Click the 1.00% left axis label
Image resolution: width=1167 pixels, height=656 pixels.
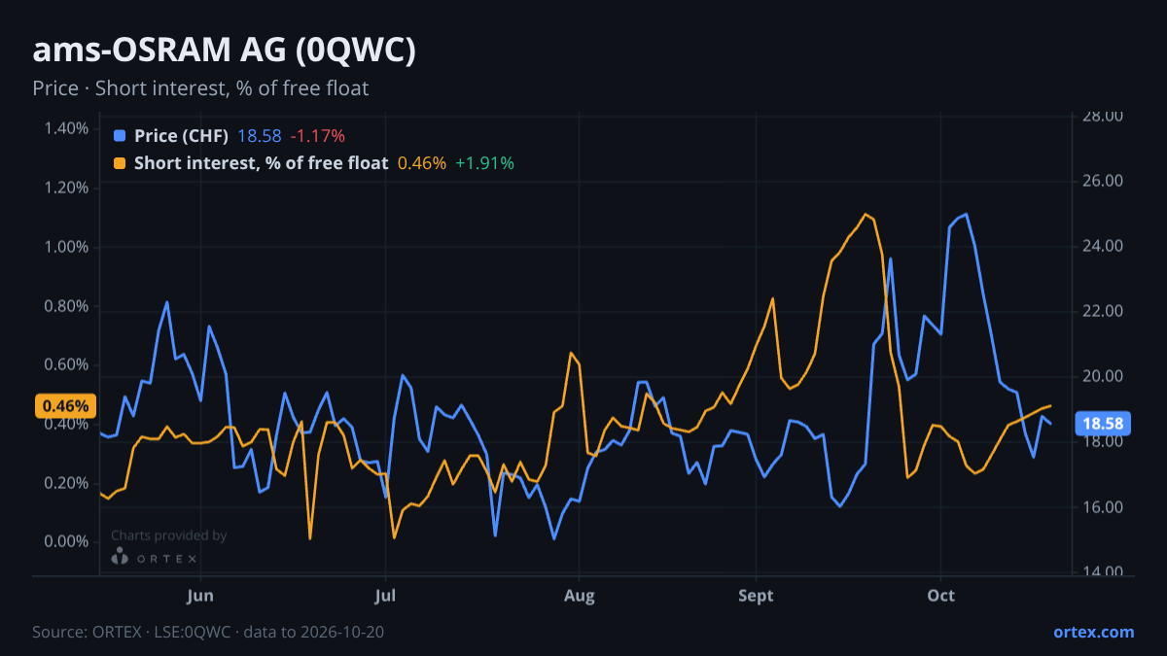pyautogui.click(x=65, y=247)
